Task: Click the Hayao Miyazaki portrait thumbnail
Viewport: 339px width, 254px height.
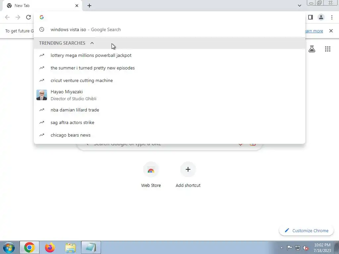Action: (42, 95)
